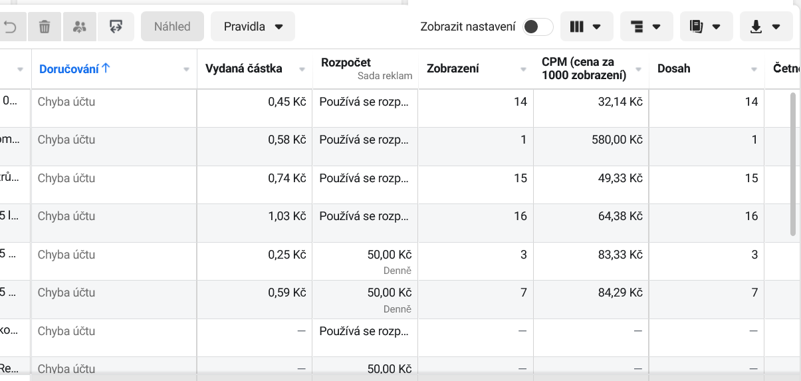Open the Zobrazení column menu arrow

click(523, 69)
